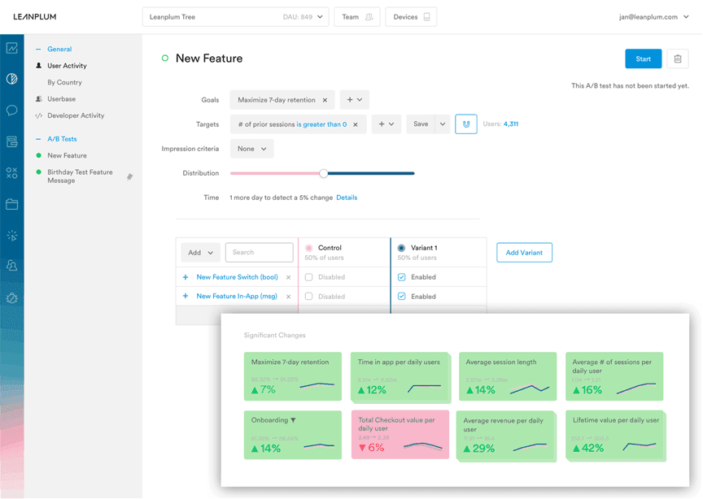Click the Add Variant button
703x499 pixels.
pyautogui.click(x=524, y=253)
